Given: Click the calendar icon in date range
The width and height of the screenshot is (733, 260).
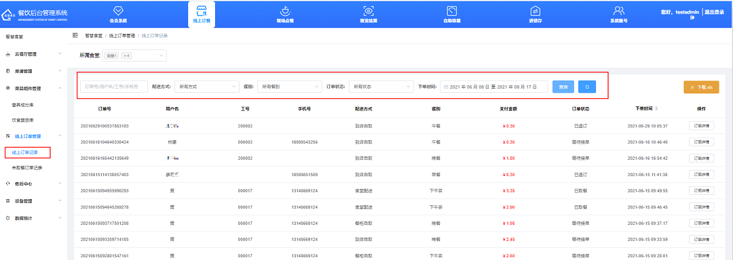Looking at the screenshot, I should point(446,87).
